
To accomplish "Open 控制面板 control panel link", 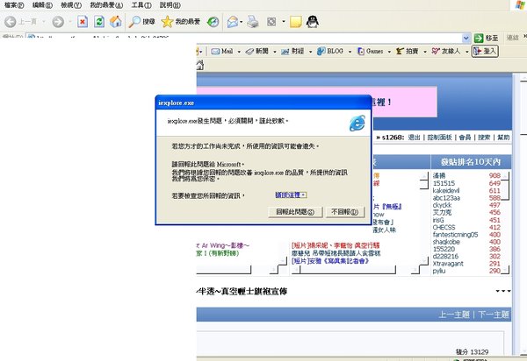I will click(440, 138).
